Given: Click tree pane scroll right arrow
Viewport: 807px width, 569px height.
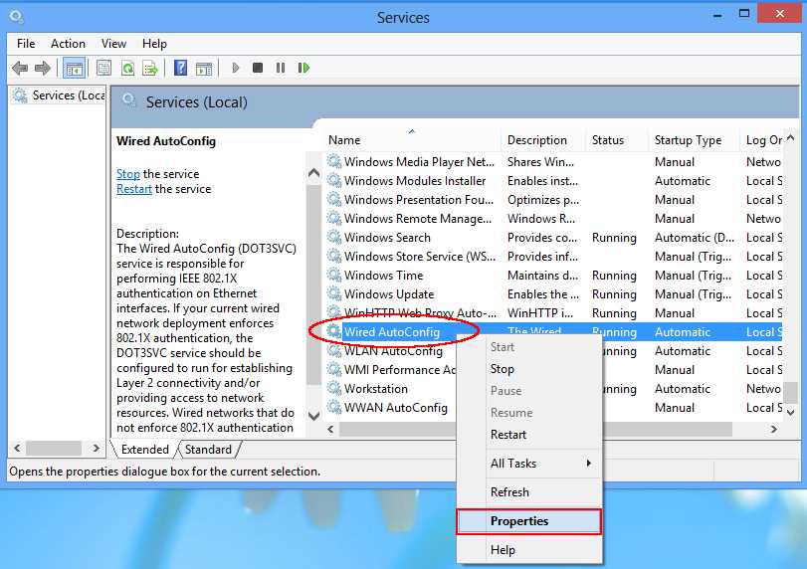Looking at the screenshot, I should pyautogui.click(x=96, y=448).
